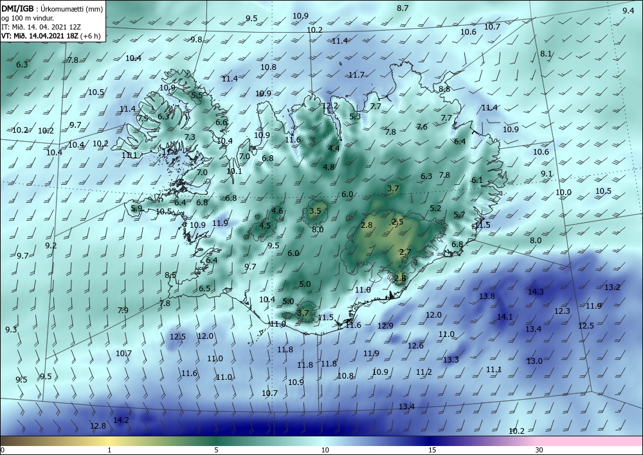643x455 pixels.
Task: Click the map value 9.1
Action: 547,173
